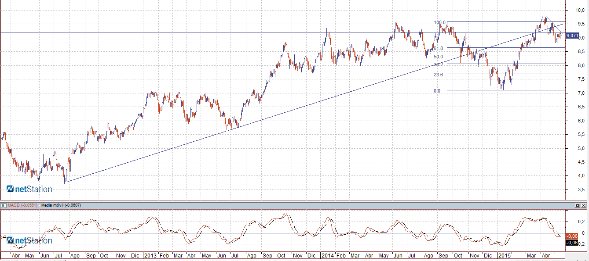Close the MACD indicator panel
Viewport: 589px width, 261px height.
pyautogui.click(x=583, y=205)
